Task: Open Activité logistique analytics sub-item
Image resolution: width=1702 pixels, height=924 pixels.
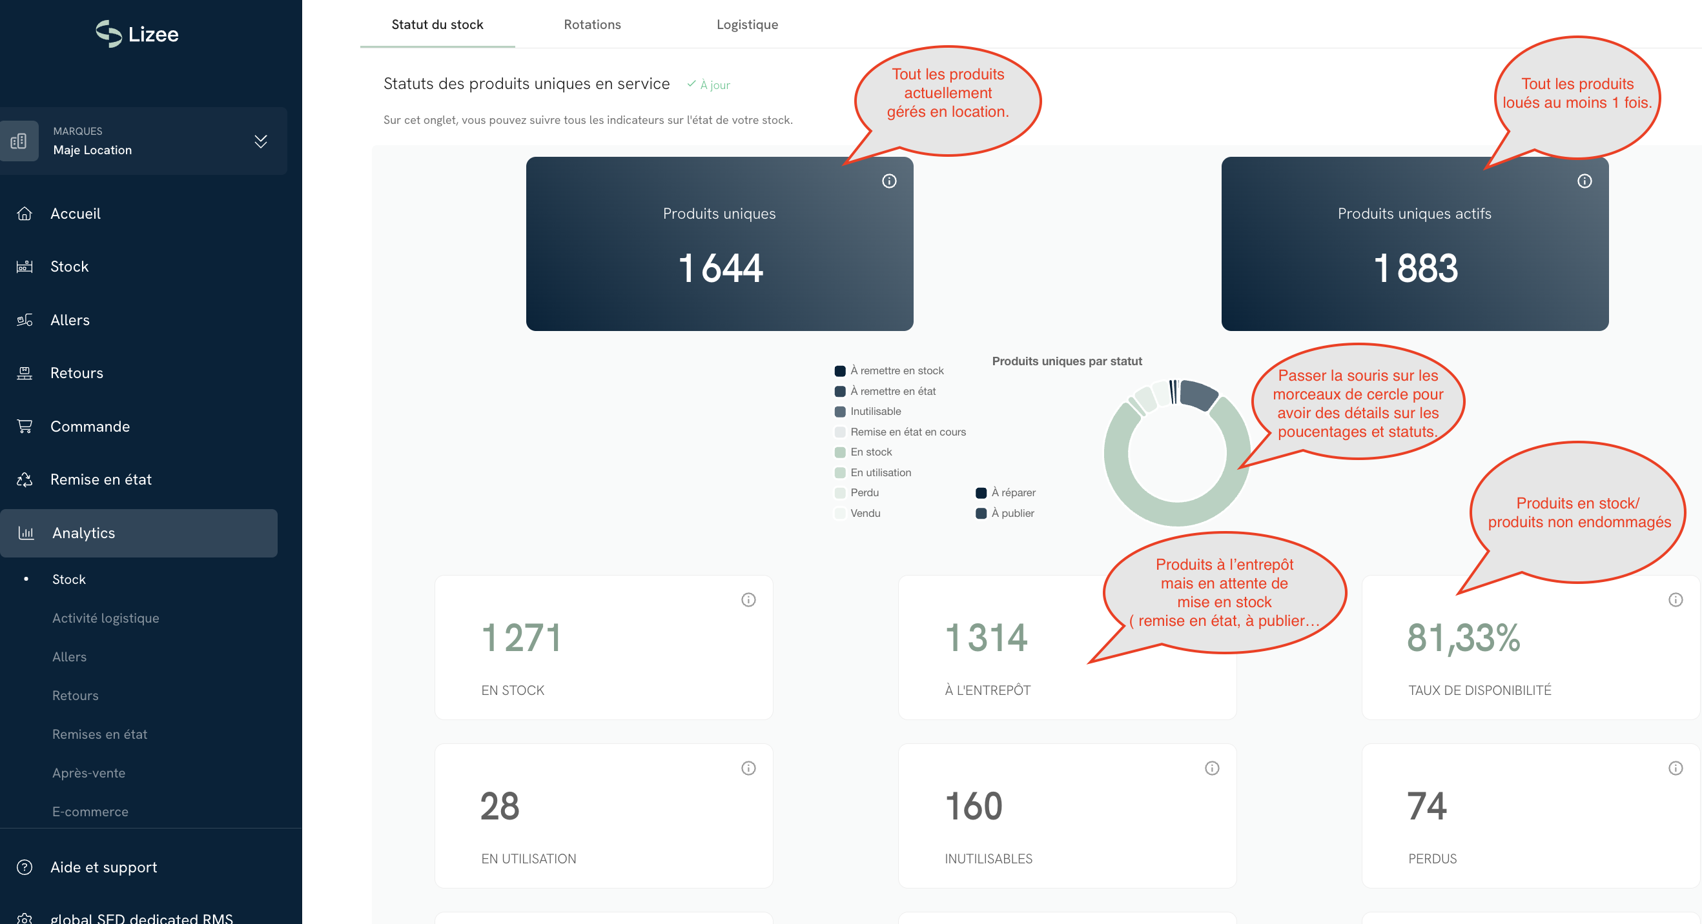Action: click(105, 618)
